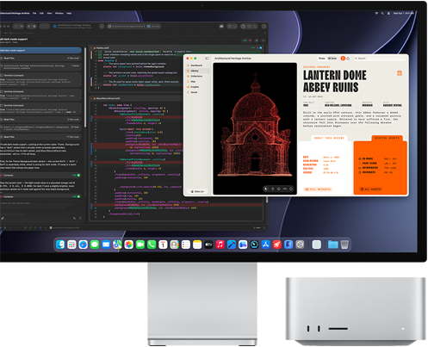Click the Search field in Heritage Archive
This screenshot has height=347, width=428.
(380, 59)
